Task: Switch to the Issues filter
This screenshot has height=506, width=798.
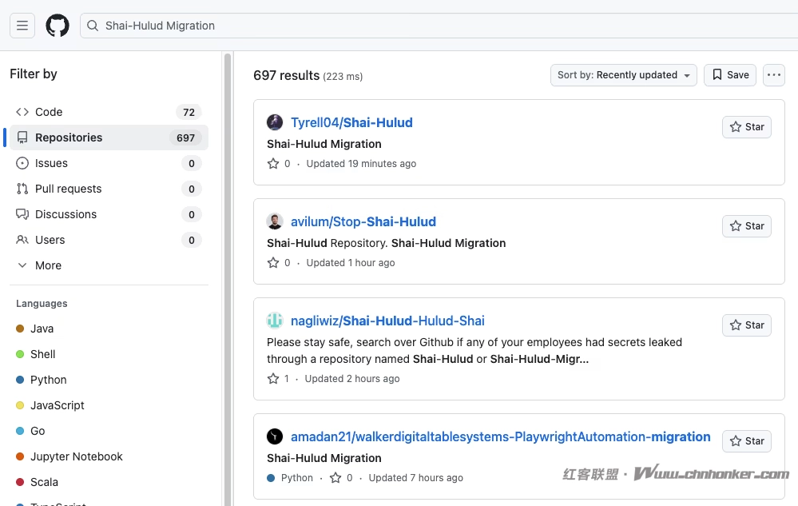Action: (x=51, y=163)
